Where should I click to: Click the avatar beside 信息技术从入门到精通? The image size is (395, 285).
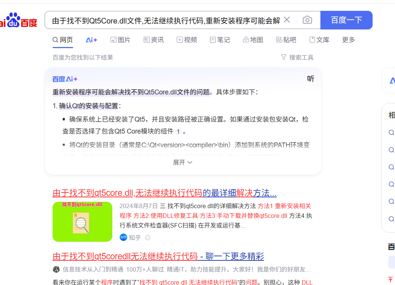click(56, 269)
